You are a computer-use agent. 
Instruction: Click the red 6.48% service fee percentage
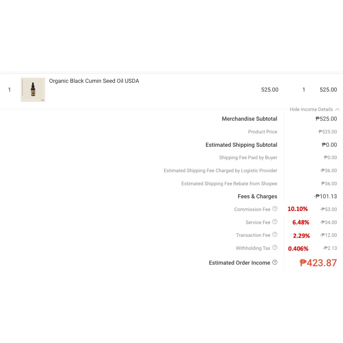[x=300, y=222]
